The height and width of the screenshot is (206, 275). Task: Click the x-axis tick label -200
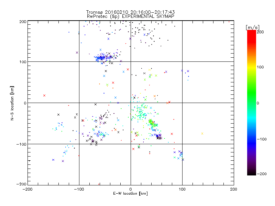[27, 189]
